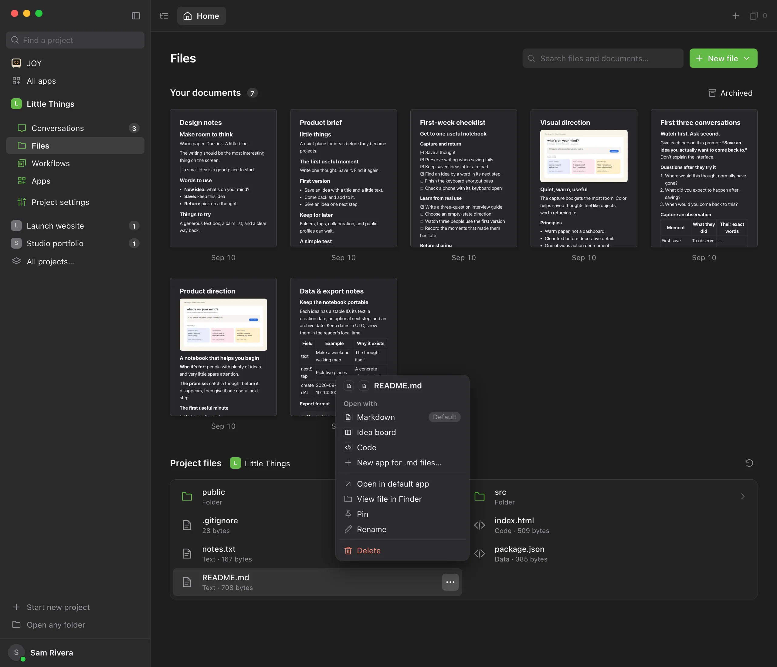The height and width of the screenshot is (667, 777).
Task: Open Conversations with 3 badge
Action: [75, 128]
